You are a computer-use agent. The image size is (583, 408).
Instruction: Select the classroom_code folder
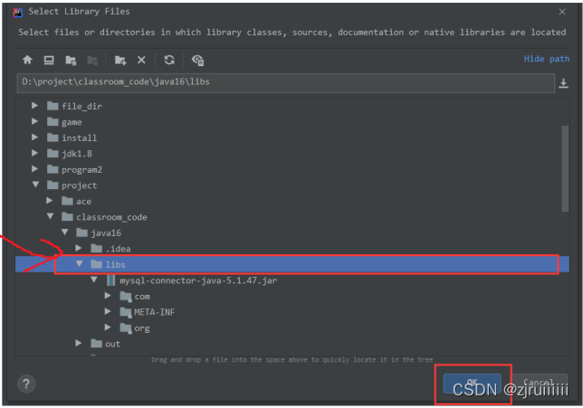(104, 217)
